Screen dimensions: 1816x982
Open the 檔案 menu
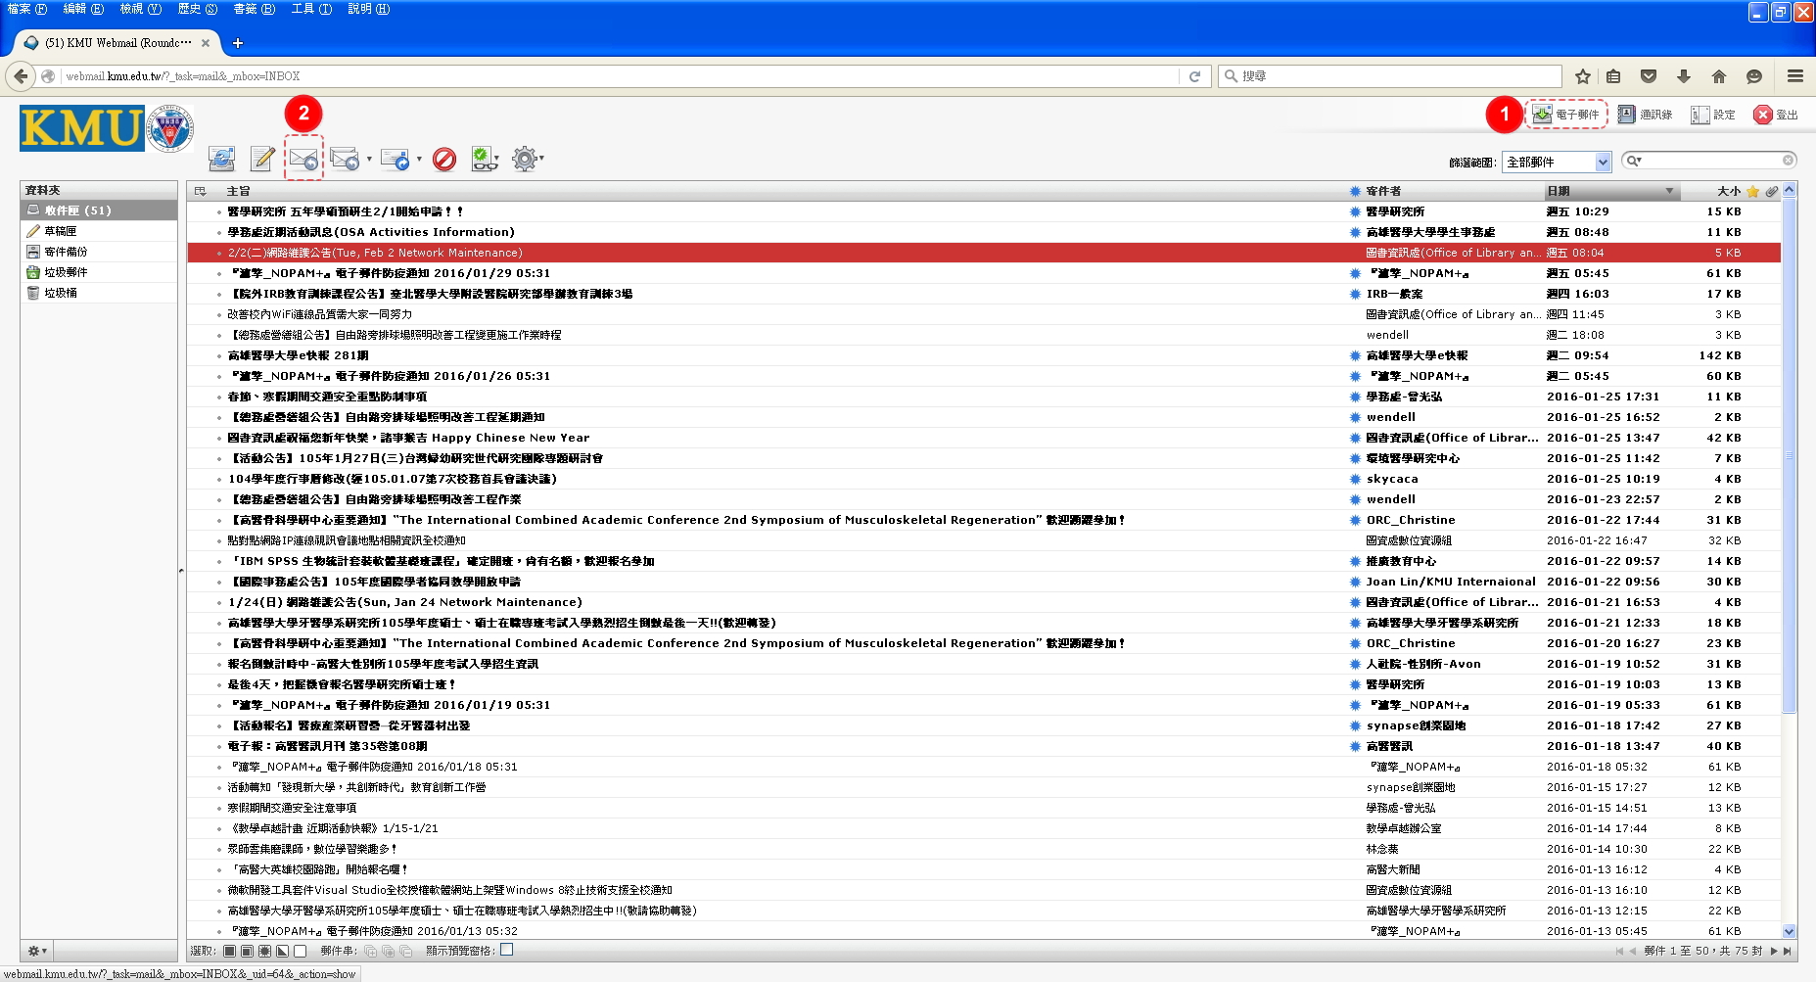[27, 9]
